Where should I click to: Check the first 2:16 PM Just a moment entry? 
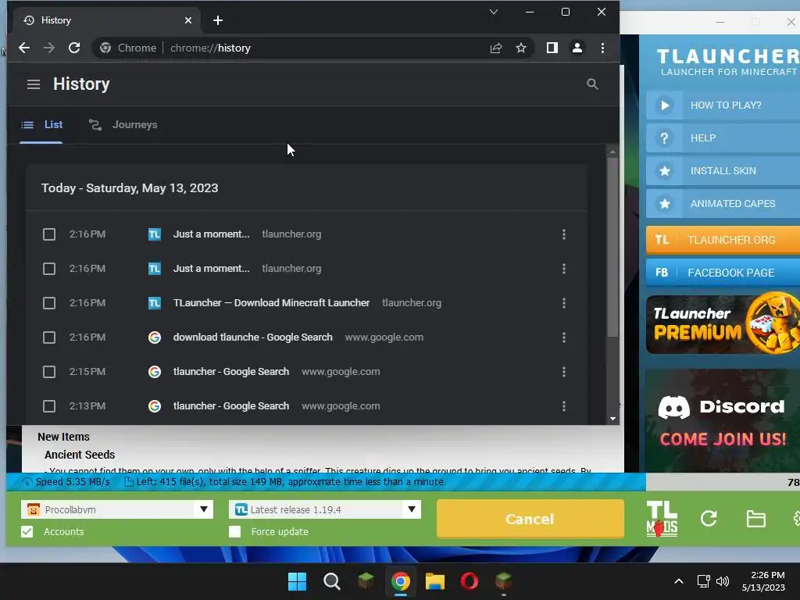click(49, 234)
